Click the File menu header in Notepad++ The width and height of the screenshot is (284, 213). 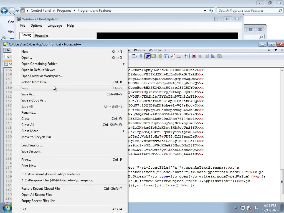[x=7, y=50]
